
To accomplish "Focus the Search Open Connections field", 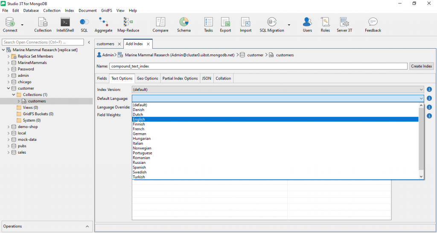I will click(x=43, y=42).
